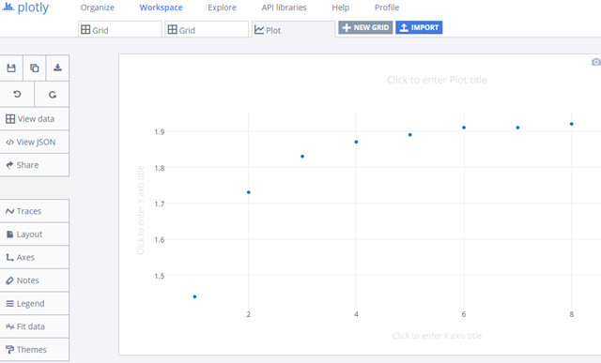Open Fit data options
Viewport: 601px width, 363px height.
pos(35,326)
